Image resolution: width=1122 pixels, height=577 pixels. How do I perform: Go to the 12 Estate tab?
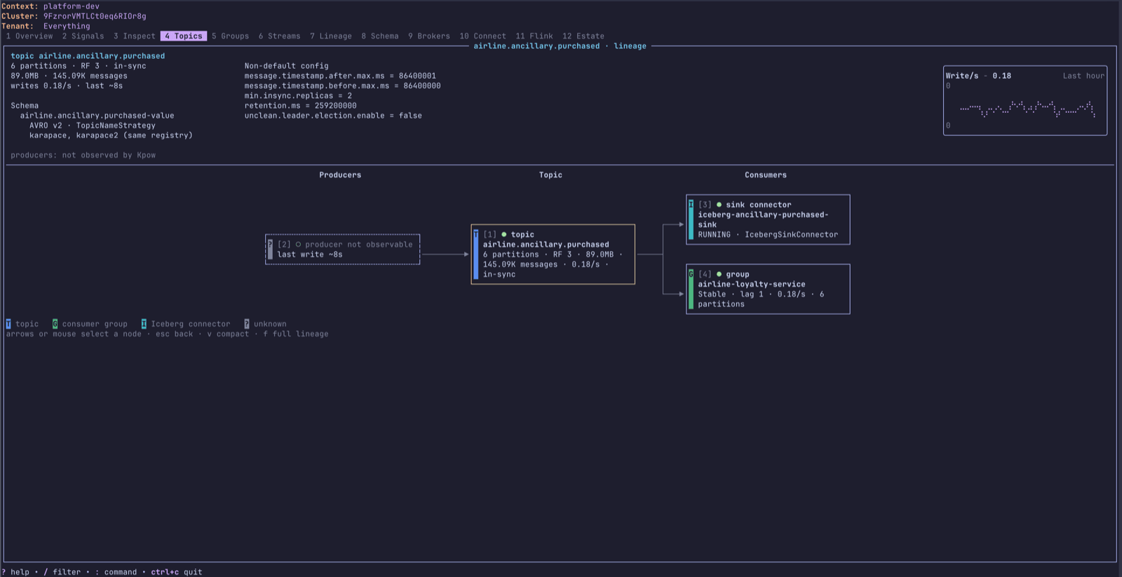click(583, 36)
